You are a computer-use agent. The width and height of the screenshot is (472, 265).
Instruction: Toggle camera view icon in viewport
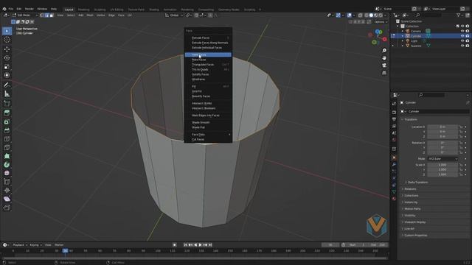384,66
